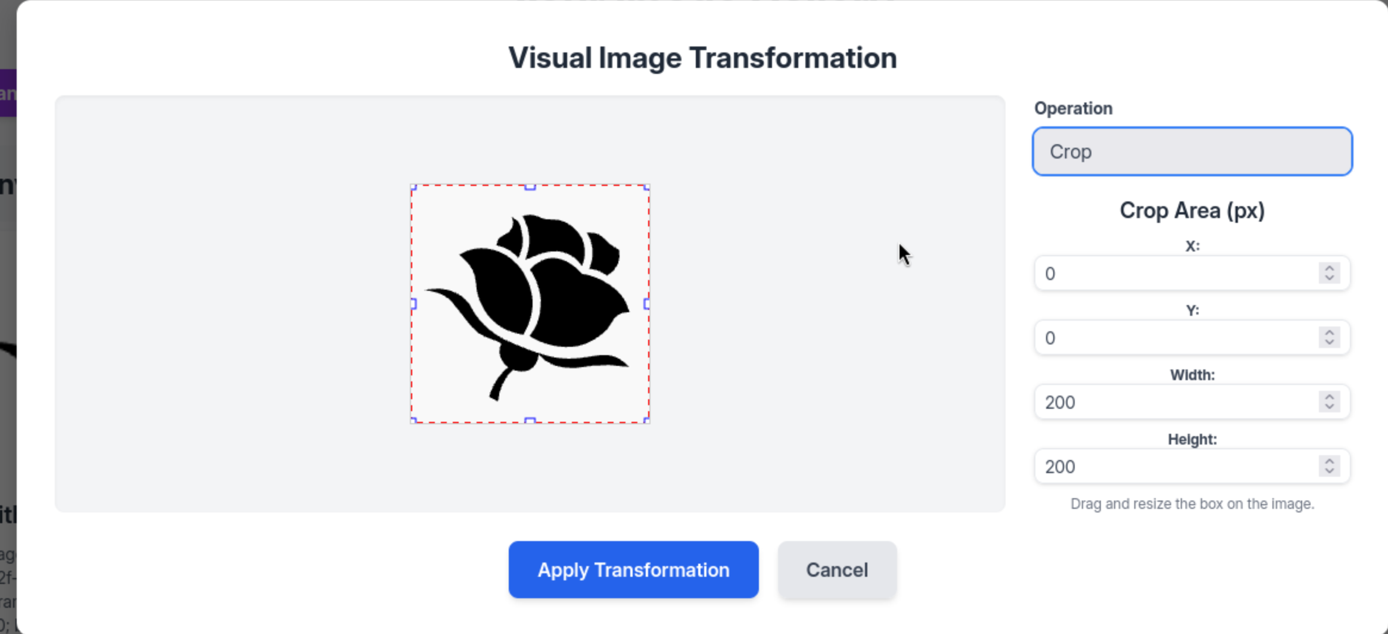Click the Y crop offset input field
Viewport: 1388px width, 634px height.
(1174, 338)
